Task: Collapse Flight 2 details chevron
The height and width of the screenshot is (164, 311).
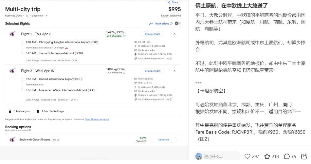Action: coord(174,71)
